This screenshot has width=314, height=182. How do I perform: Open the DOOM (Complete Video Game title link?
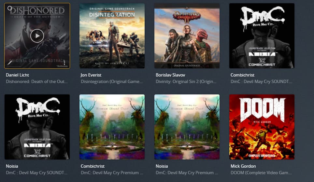tap(261, 173)
